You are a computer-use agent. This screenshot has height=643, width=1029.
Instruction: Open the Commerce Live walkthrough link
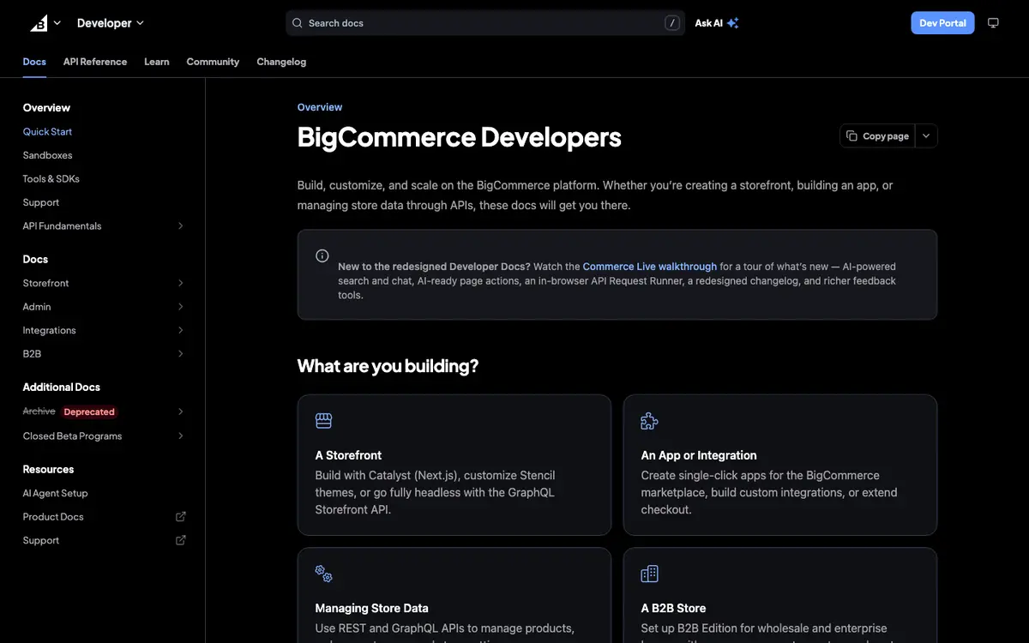[650, 267]
